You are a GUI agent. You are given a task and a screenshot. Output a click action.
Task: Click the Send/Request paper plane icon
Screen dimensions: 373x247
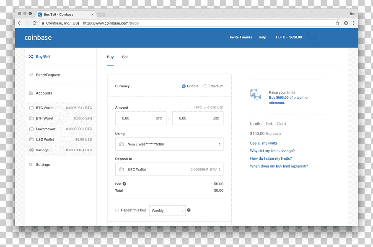click(31, 75)
